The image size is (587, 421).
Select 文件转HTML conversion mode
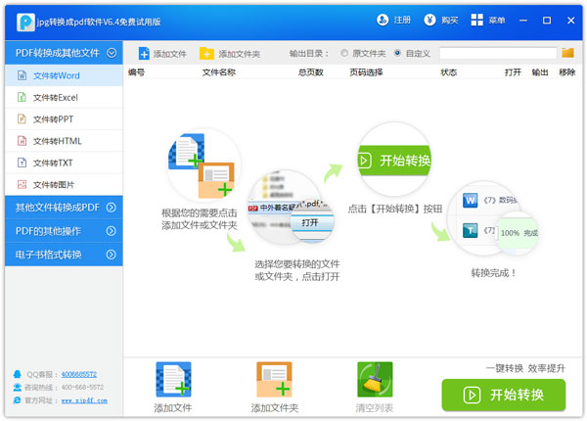(x=64, y=141)
